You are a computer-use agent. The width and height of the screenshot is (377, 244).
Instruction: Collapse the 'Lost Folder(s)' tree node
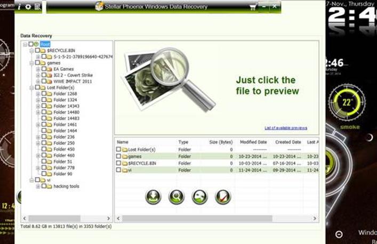pyautogui.click(x=31, y=88)
